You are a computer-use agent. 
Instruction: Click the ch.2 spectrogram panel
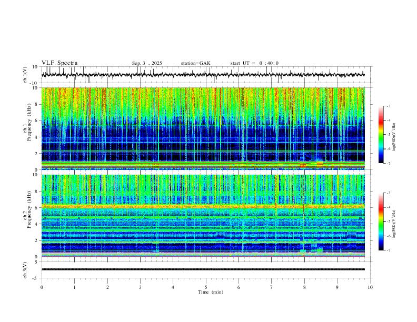point(203,216)
